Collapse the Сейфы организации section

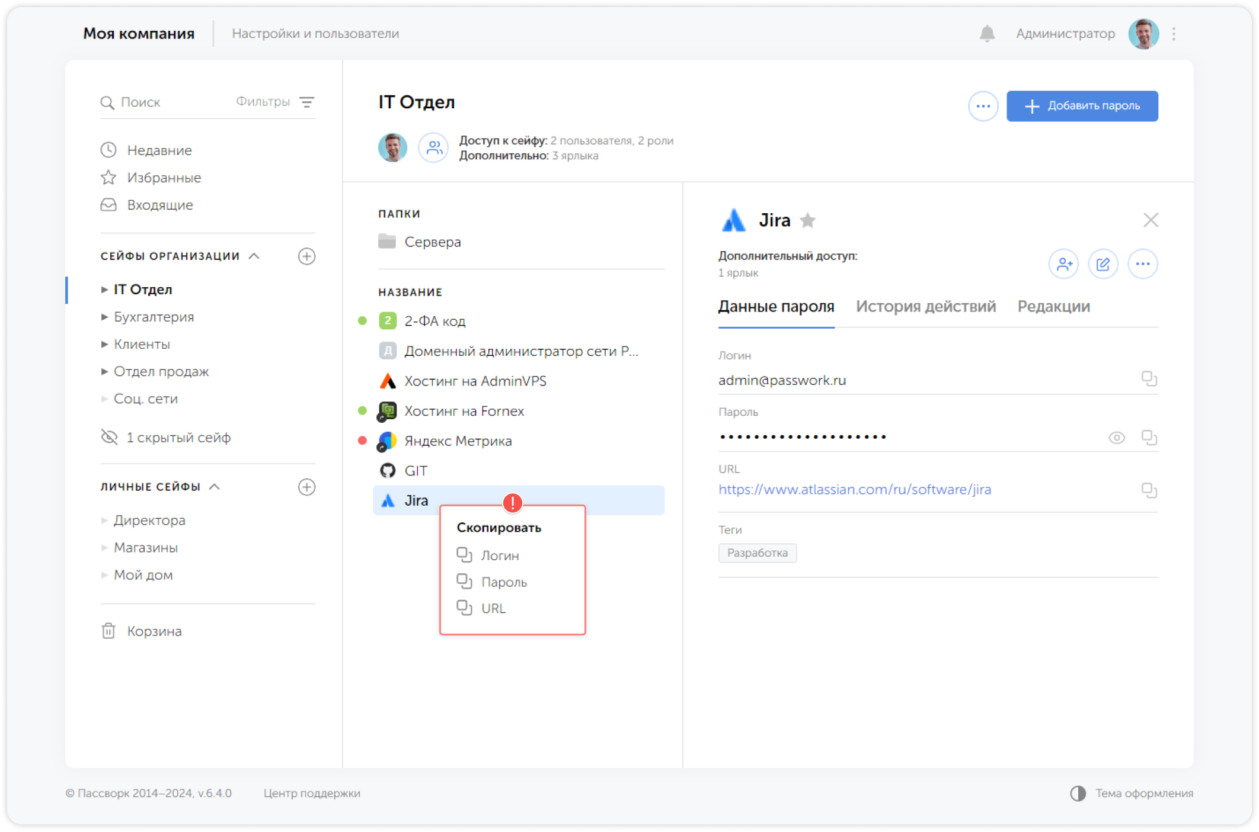(x=254, y=256)
